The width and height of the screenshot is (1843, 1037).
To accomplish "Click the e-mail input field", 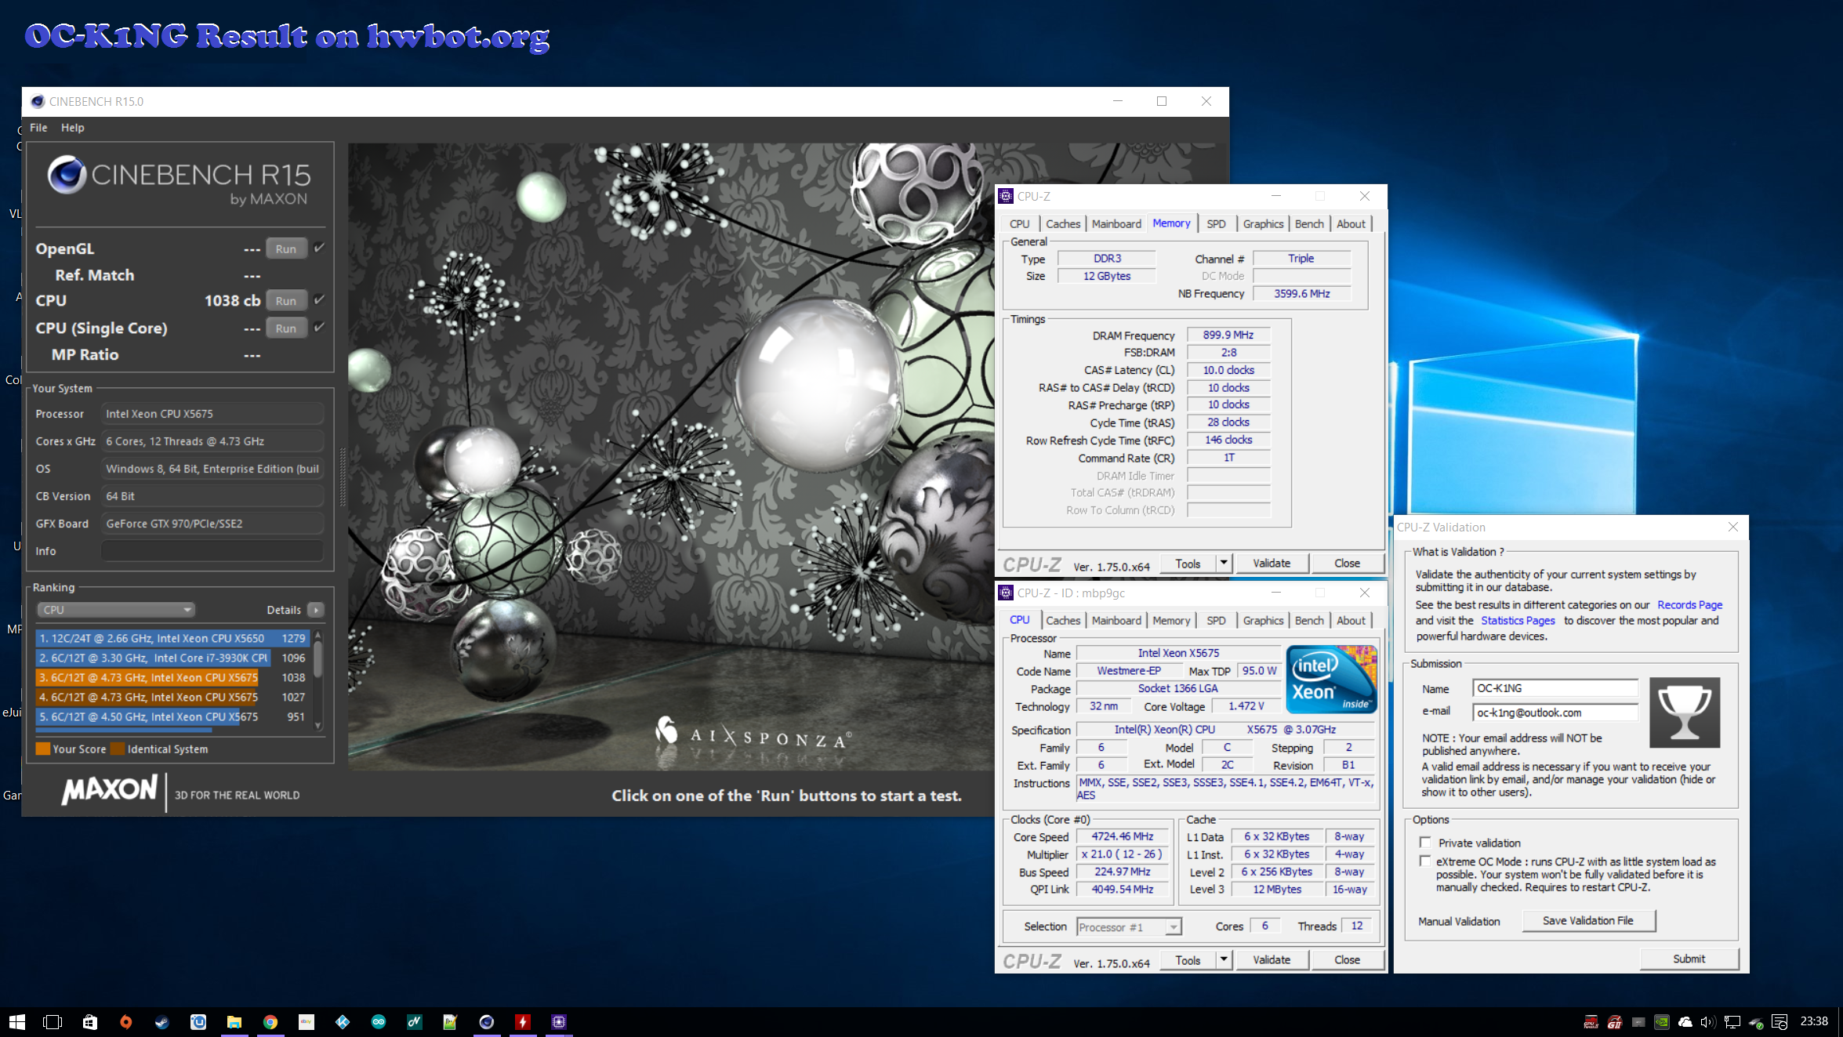I will (x=1555, y=712).
